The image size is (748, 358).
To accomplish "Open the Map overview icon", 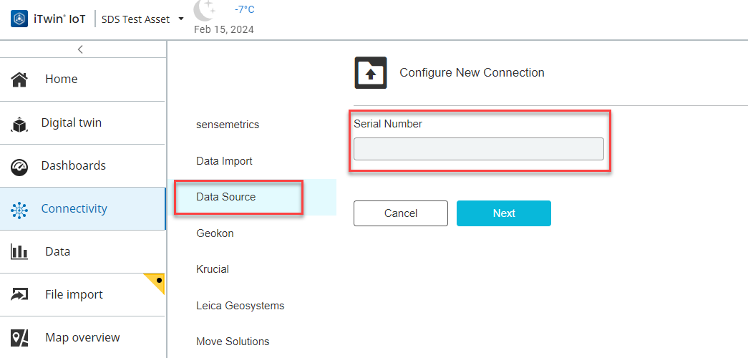I will tap(19, 338).
